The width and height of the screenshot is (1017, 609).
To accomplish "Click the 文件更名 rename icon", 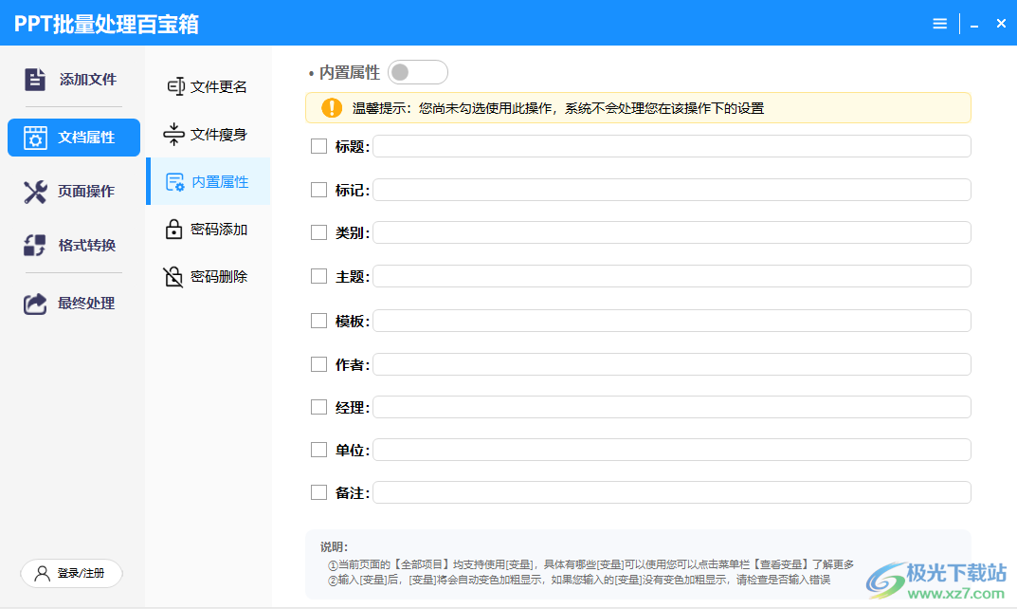I will point(175,86).
